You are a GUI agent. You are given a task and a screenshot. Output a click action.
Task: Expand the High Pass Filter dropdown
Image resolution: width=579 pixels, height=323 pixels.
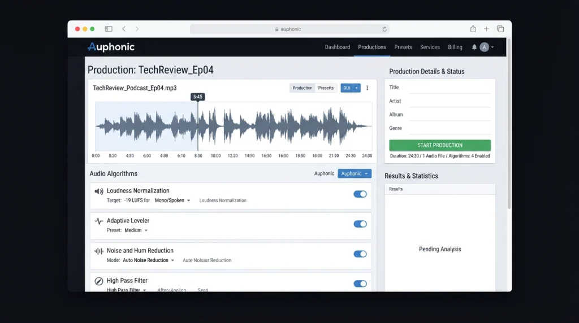pos(126,290)
